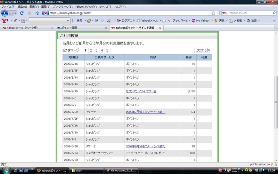
Task: Open the tab list dropdown arrow
Action: pyautogui.click(x=276, y=28)
